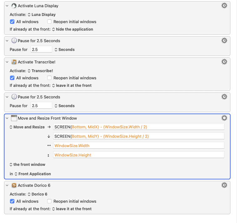Enable Reopen initial windows for Transcribe!
The height and width of the screenshot is (223, 237).
pyautogui.click(x=49, y=78)
